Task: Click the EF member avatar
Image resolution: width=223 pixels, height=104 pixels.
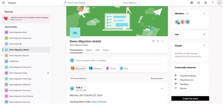Action: [177, 22]
